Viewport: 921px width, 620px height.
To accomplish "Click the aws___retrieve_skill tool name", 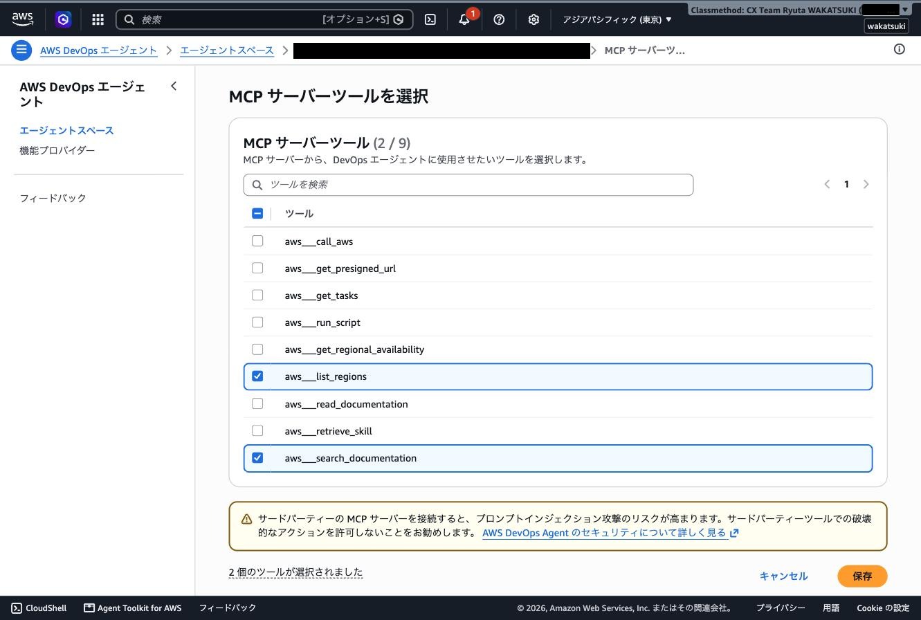I will [x=329, y=431].
